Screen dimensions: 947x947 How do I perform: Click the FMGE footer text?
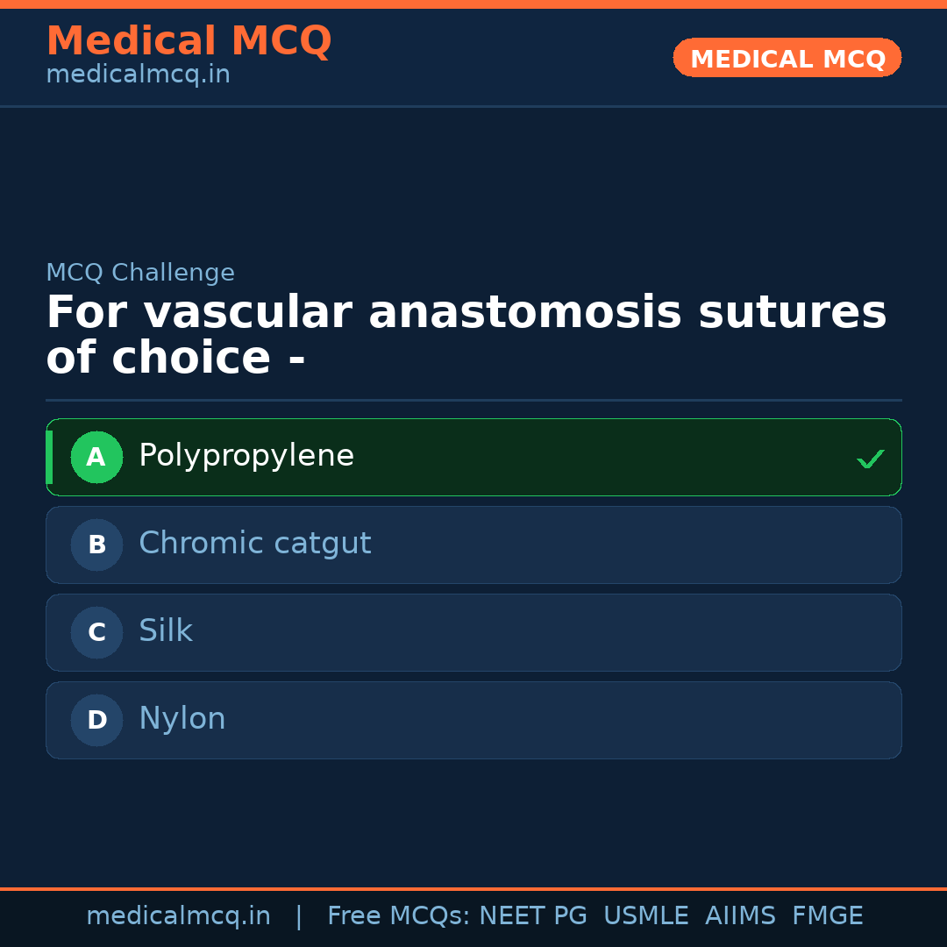828,916
